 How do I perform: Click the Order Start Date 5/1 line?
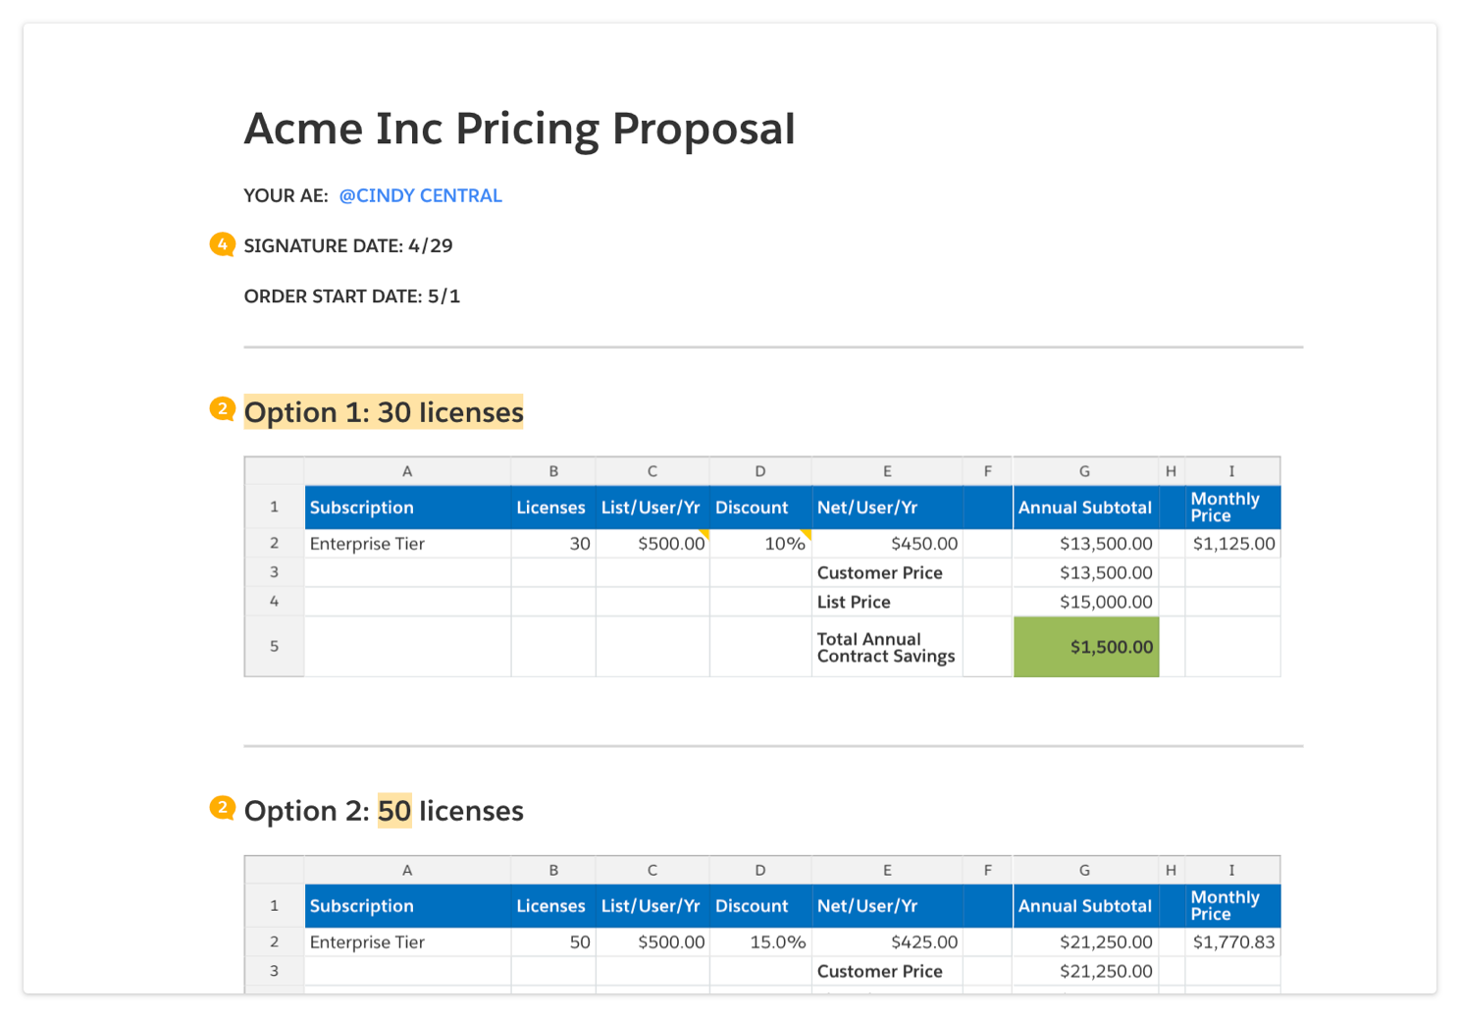351,296
